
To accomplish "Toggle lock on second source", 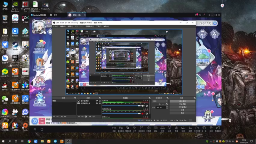I will click(100, 103).
